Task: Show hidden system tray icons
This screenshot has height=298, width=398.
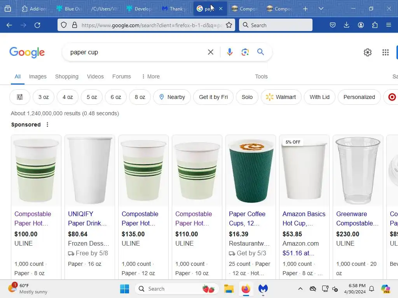Action: point(300,289)
